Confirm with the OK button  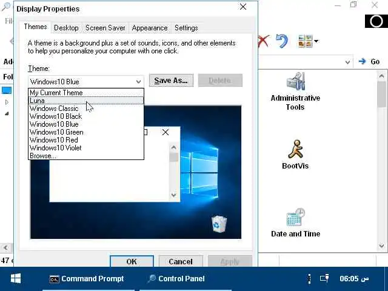132,261
